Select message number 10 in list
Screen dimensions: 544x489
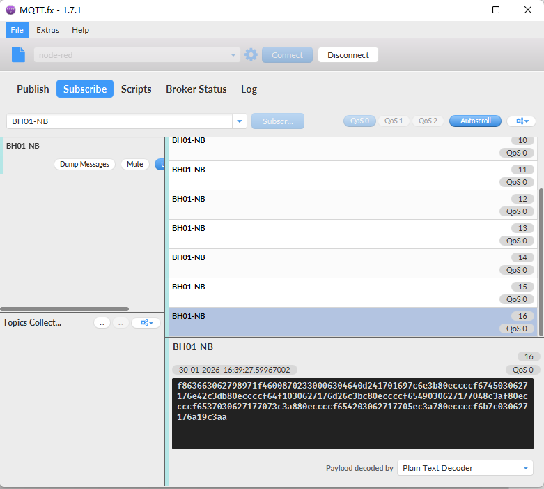[352, 149]
